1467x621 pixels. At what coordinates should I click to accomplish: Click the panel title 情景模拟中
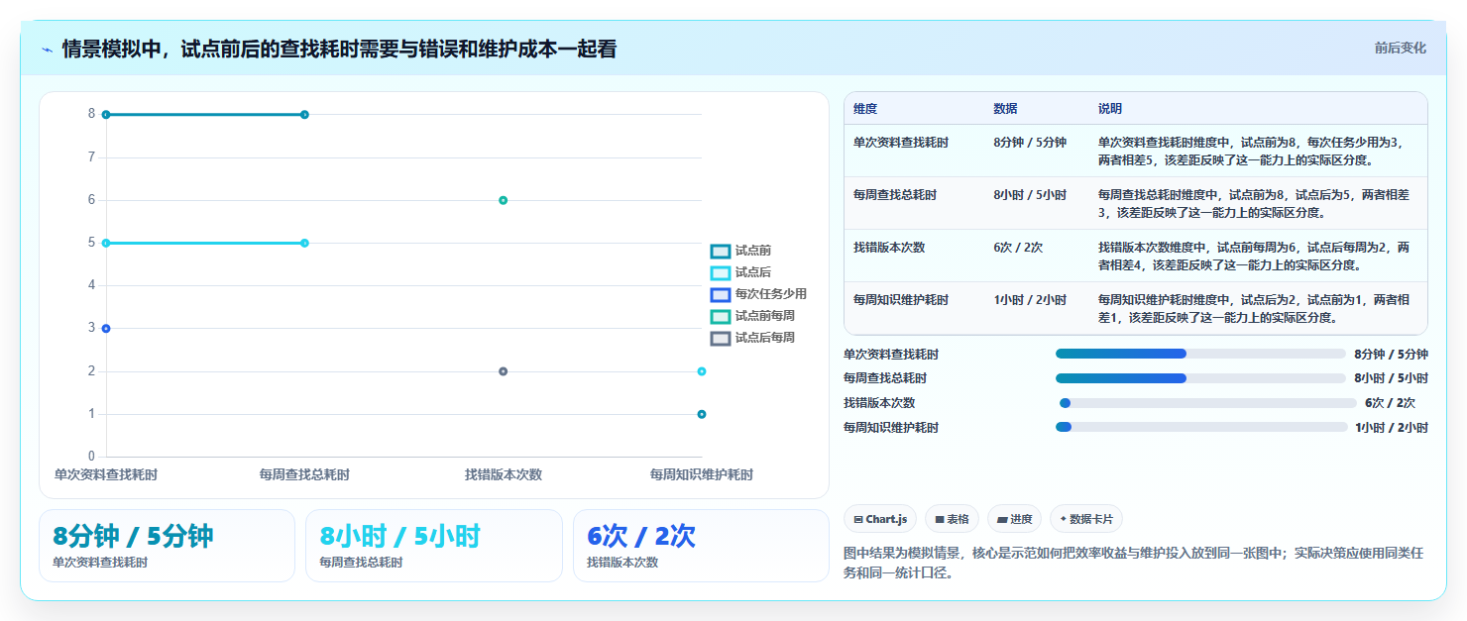click(339, 49)
